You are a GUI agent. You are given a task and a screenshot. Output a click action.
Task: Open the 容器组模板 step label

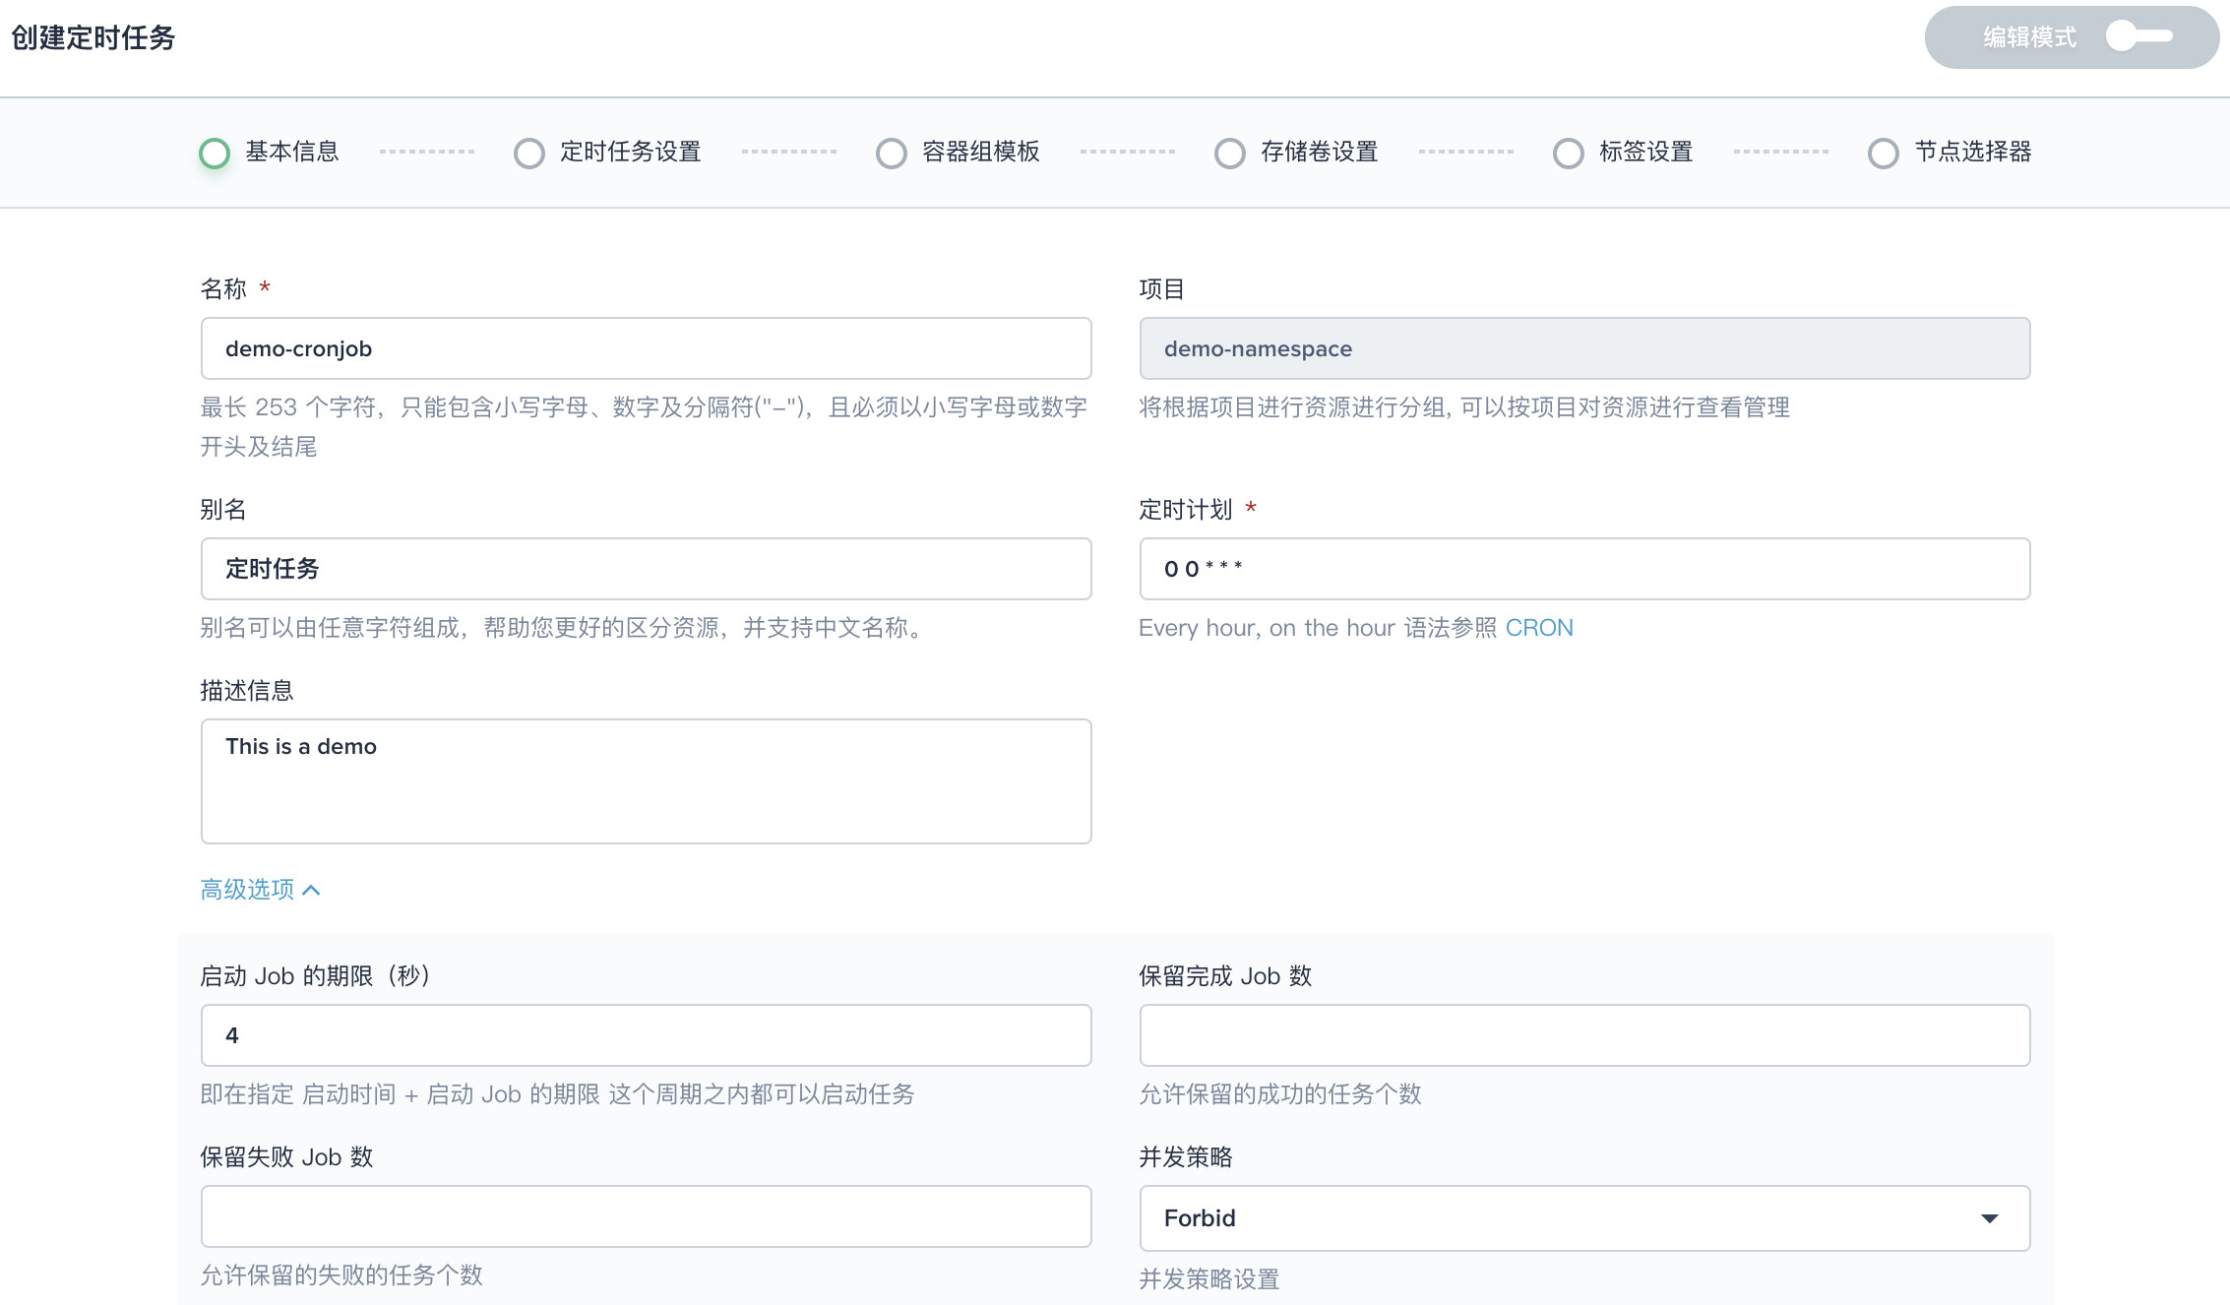(x=981, y=152)
